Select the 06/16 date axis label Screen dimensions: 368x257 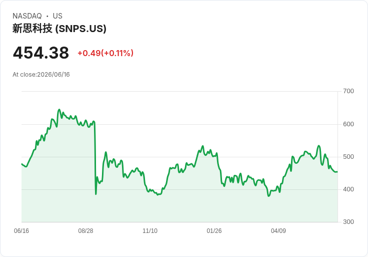coord(21,231)
